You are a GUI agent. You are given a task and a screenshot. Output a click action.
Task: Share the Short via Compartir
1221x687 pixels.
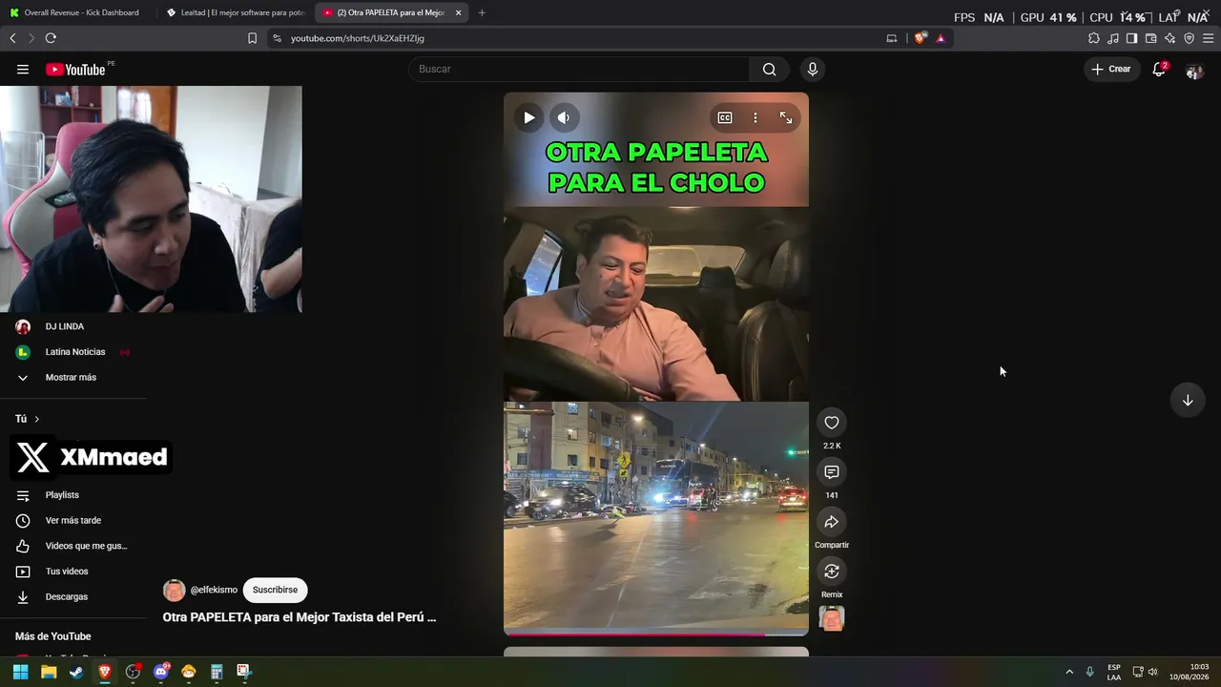[x=832, y=522]
